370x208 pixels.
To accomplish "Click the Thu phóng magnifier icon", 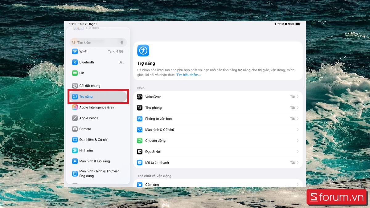I will [x=140, y=108].
